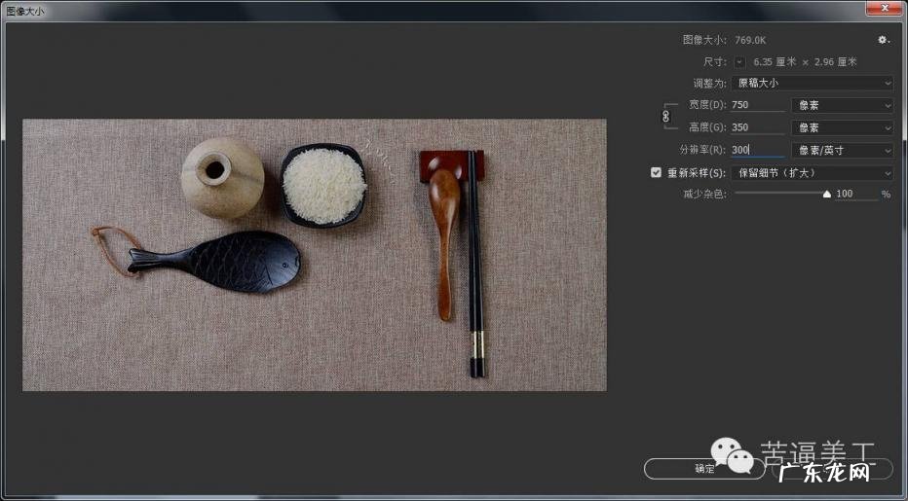Viewport: 908px width, 501px height.
Task: Open the 宽度 unit dropdown (像素)
Action: (x=842, y=105)
